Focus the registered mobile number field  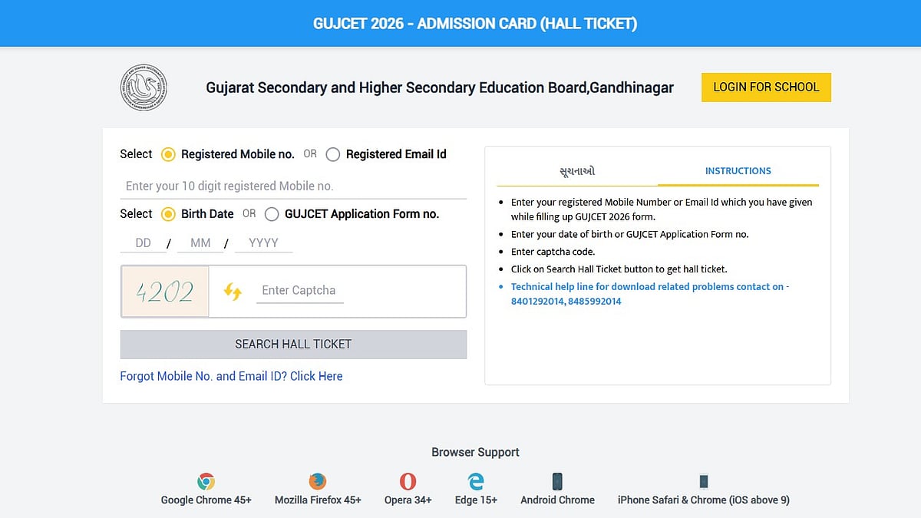(293, 186)
